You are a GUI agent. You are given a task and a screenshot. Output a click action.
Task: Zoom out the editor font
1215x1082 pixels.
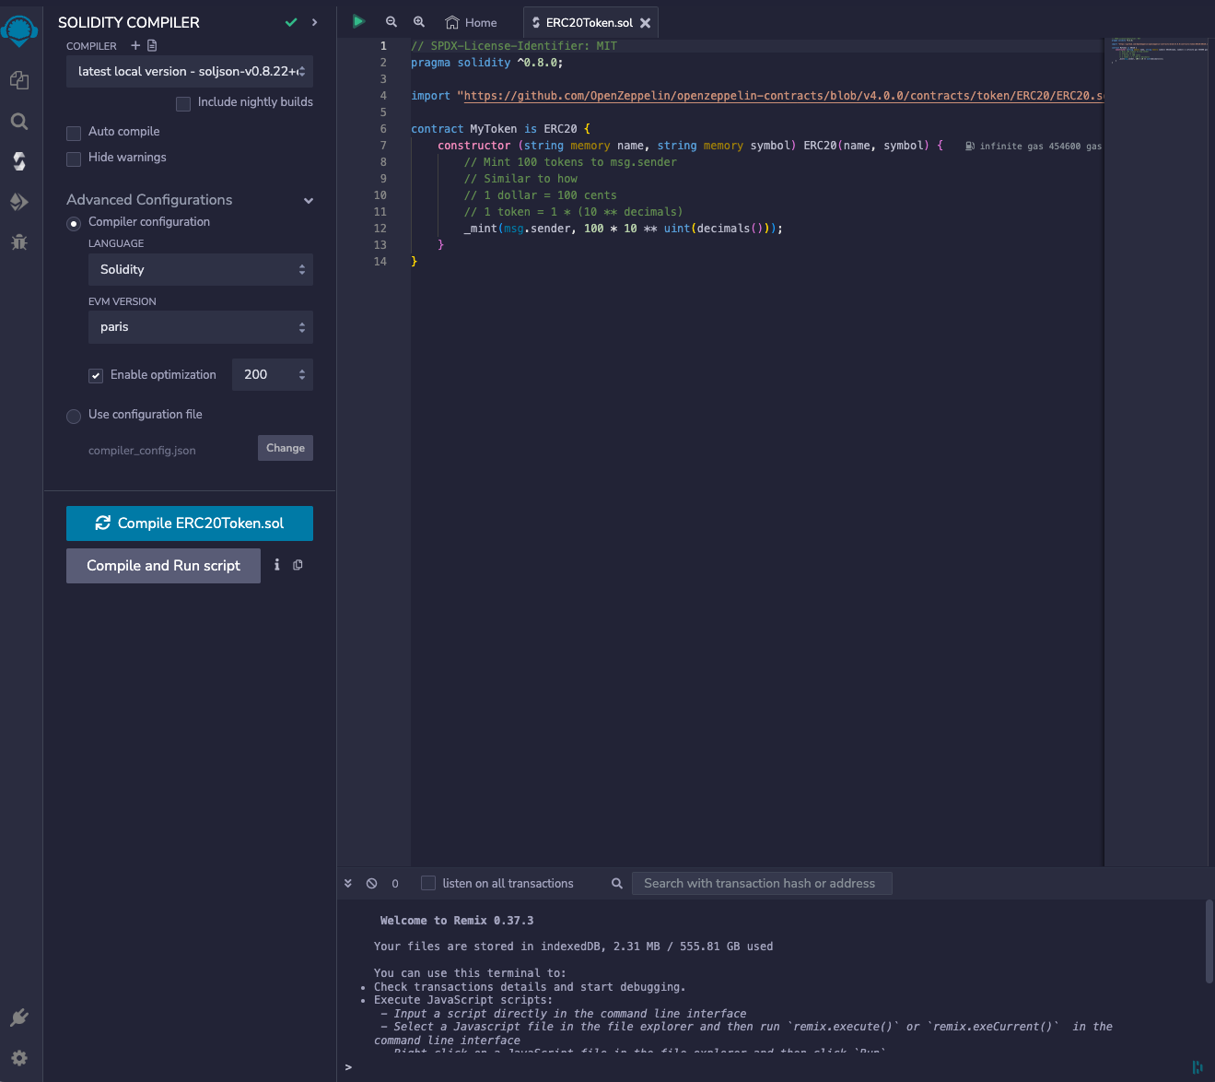click(x=391, y=22)
